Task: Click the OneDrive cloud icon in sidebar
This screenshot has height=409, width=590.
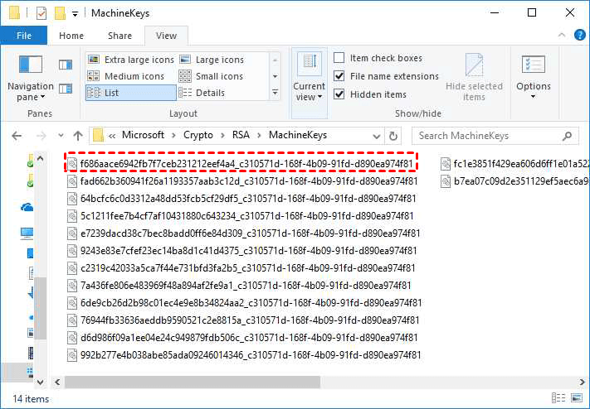Action: 27,207
